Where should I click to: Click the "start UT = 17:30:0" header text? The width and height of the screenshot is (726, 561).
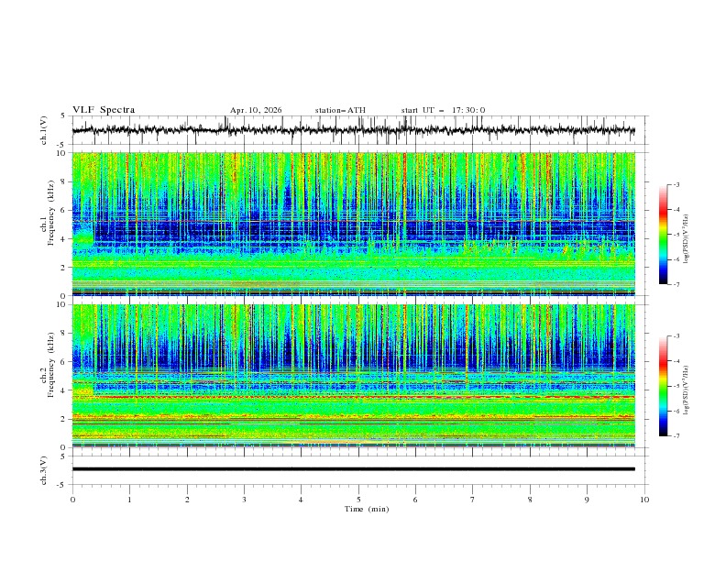pyautogui.click(x=443, y=110)
